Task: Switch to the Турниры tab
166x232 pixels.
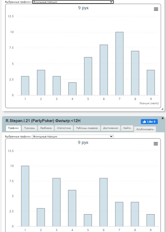Action: pos(29,128)
